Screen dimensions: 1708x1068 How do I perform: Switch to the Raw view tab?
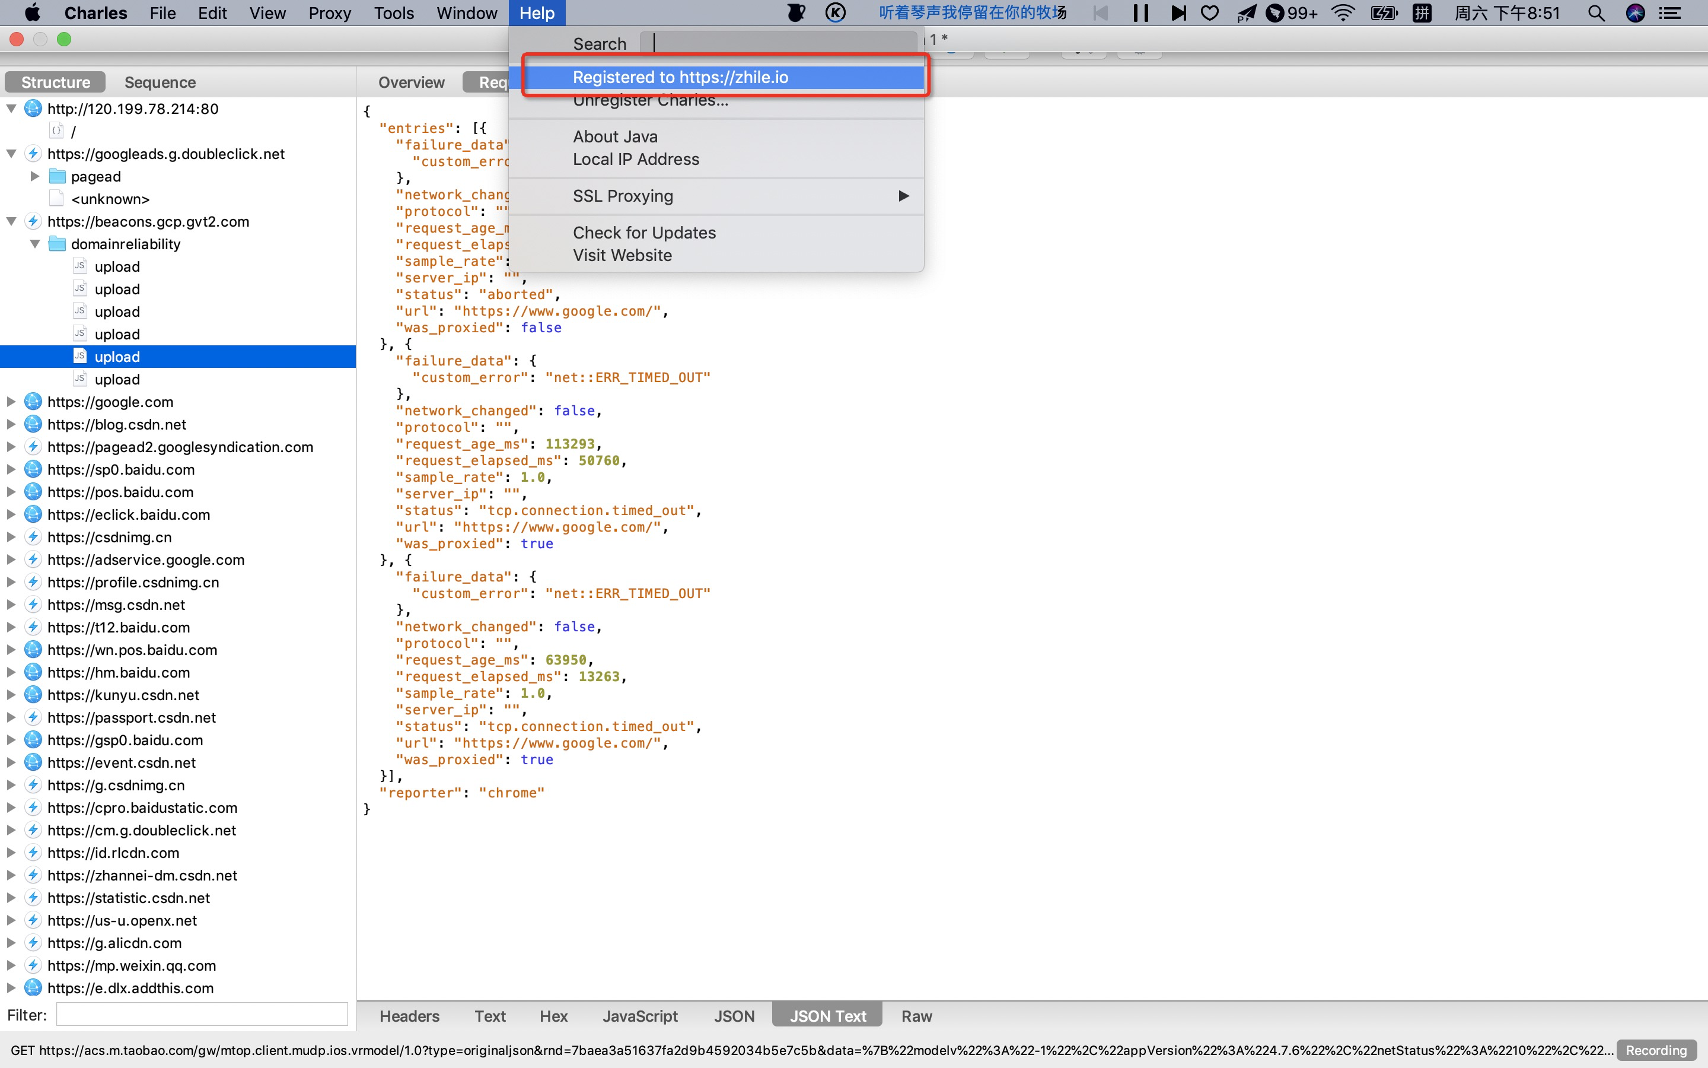coord(916,1016)
